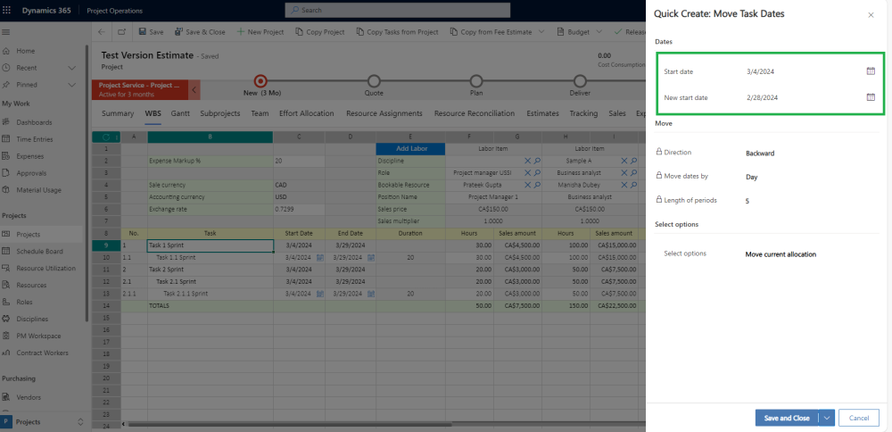Select Task 2.1 Sprint cell
The width and height of the screenshot is (892, 432).
coord(211,282)
